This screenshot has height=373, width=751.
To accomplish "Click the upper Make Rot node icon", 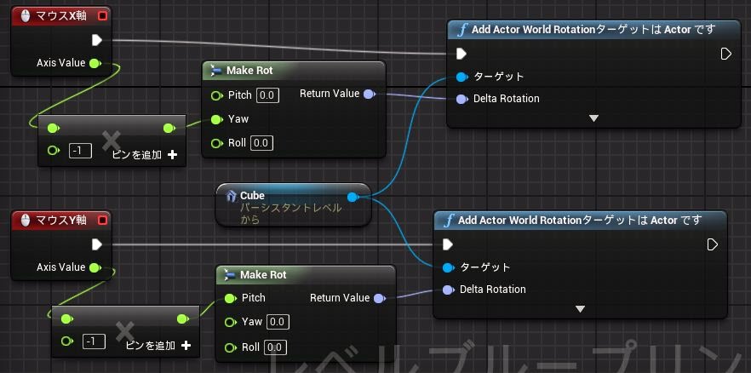I will click(216, 71).
